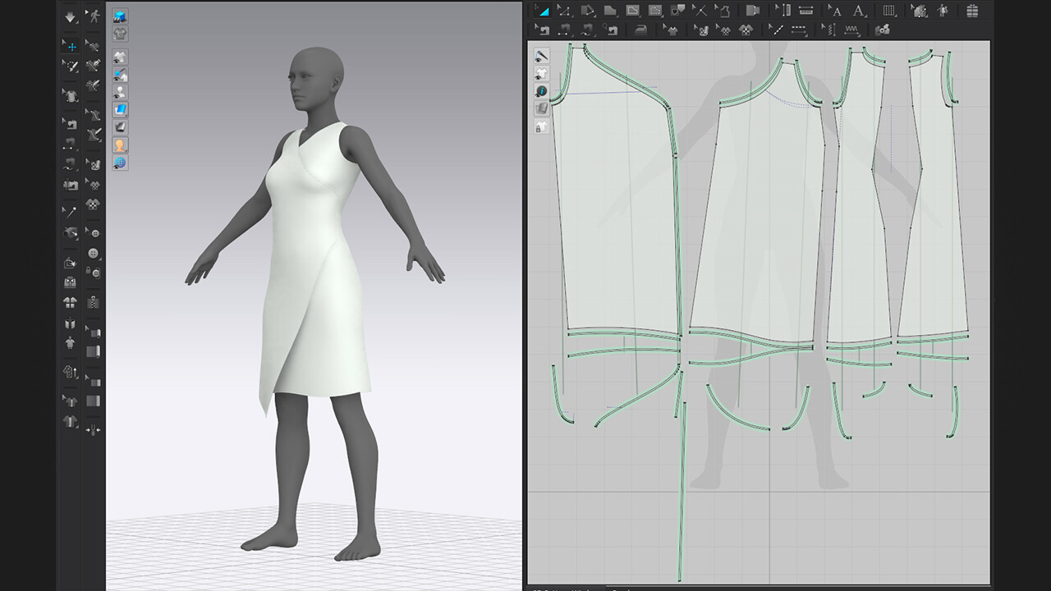Select the Rectangle pattern tool

tap(632, 10)
